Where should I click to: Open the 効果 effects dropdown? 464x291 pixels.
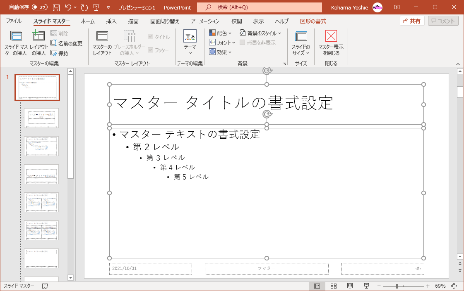click(220, 52)
